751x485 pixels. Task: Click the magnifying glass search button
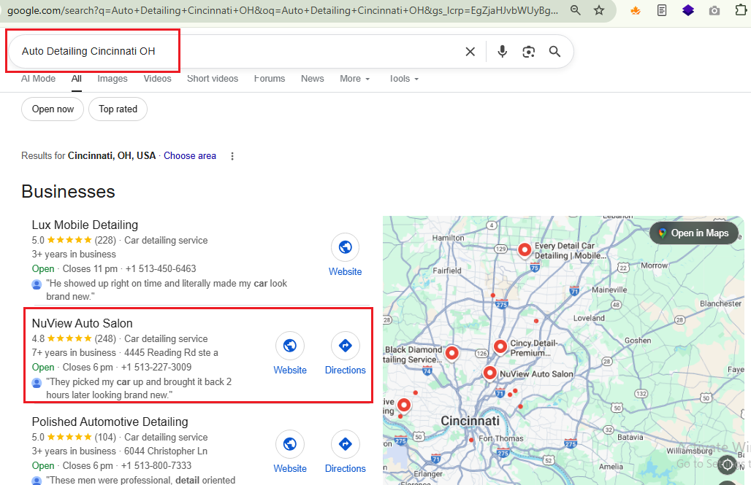pyautogui.click(x=555, y=52)
